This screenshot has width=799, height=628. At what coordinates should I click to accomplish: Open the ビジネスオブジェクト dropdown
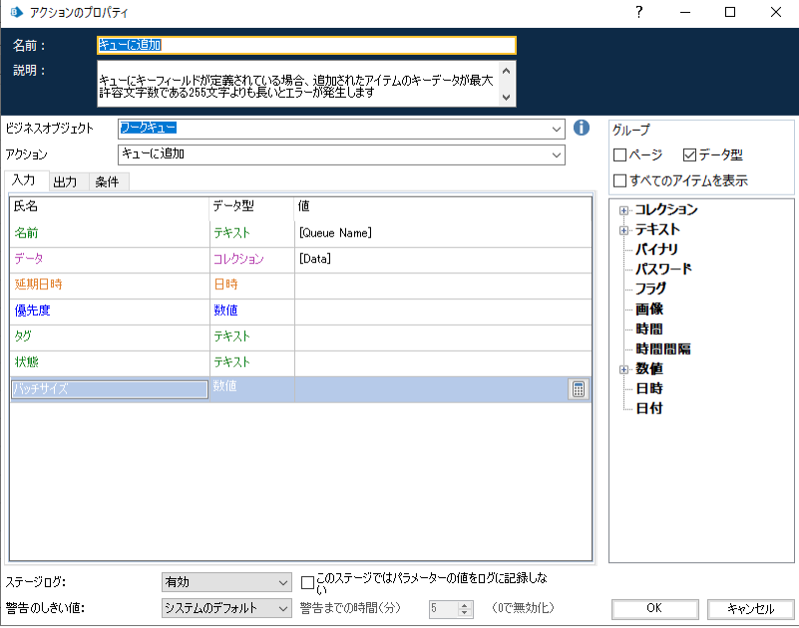click(x=557, y=129)
